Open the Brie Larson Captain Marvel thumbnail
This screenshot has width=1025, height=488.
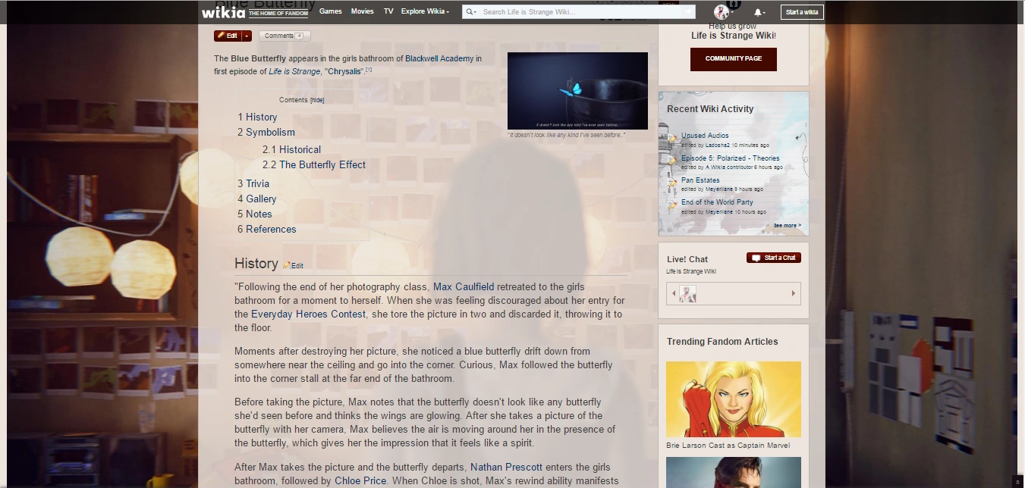(734, 399)
